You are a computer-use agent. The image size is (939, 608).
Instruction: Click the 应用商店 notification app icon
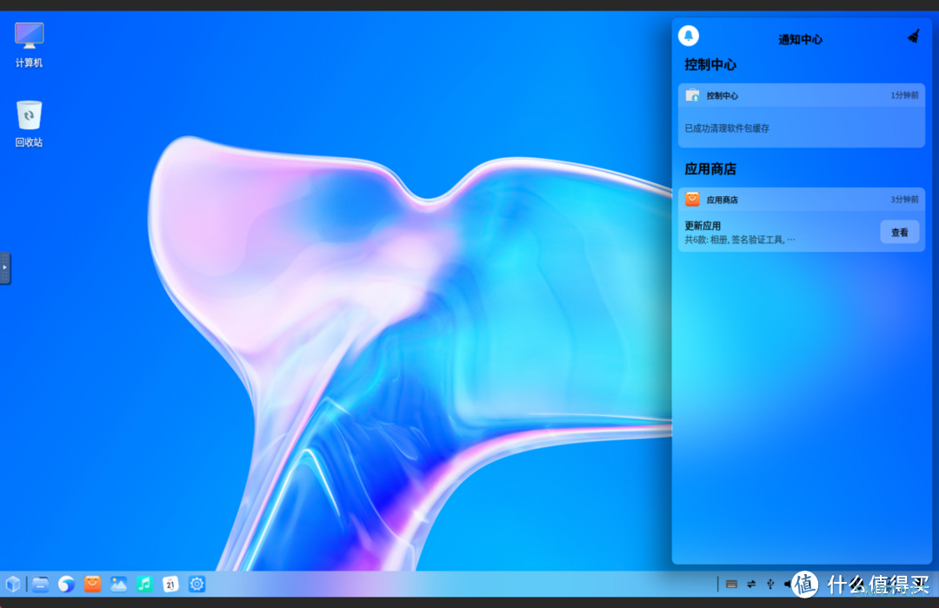pos(692,199)
